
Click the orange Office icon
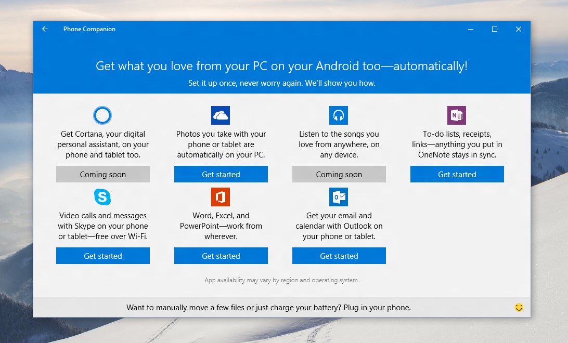click(x=221, y=197)
